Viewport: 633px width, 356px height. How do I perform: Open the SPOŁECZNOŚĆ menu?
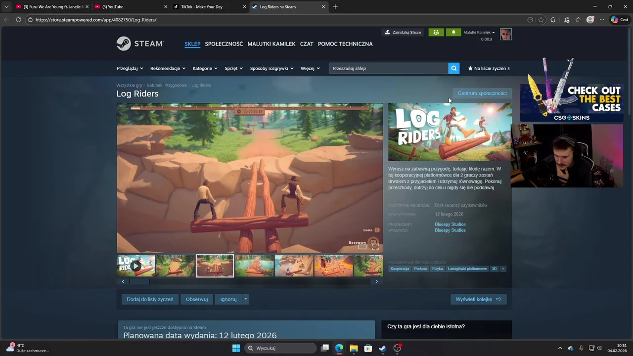224,44
